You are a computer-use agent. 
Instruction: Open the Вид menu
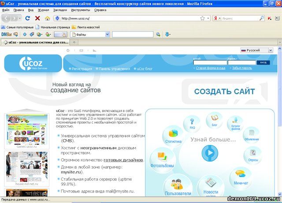point(31,10)
